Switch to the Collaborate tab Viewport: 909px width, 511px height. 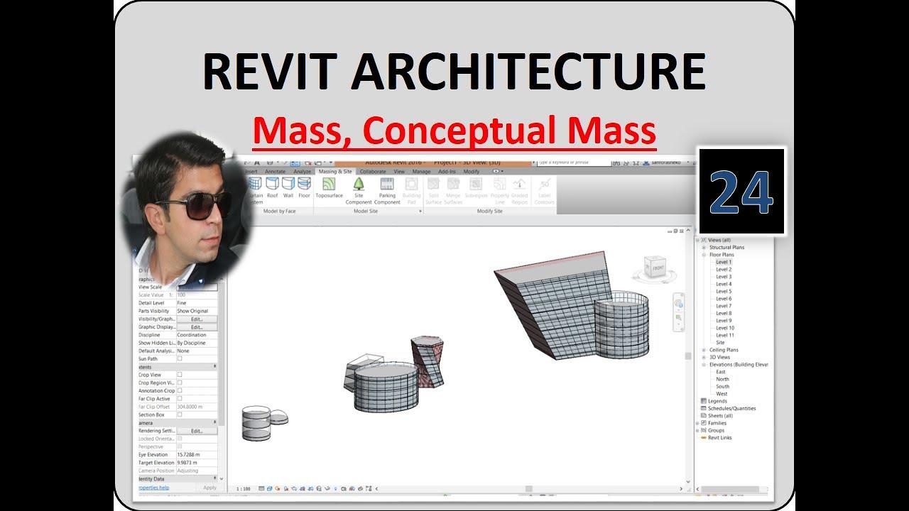click(373, 171)
